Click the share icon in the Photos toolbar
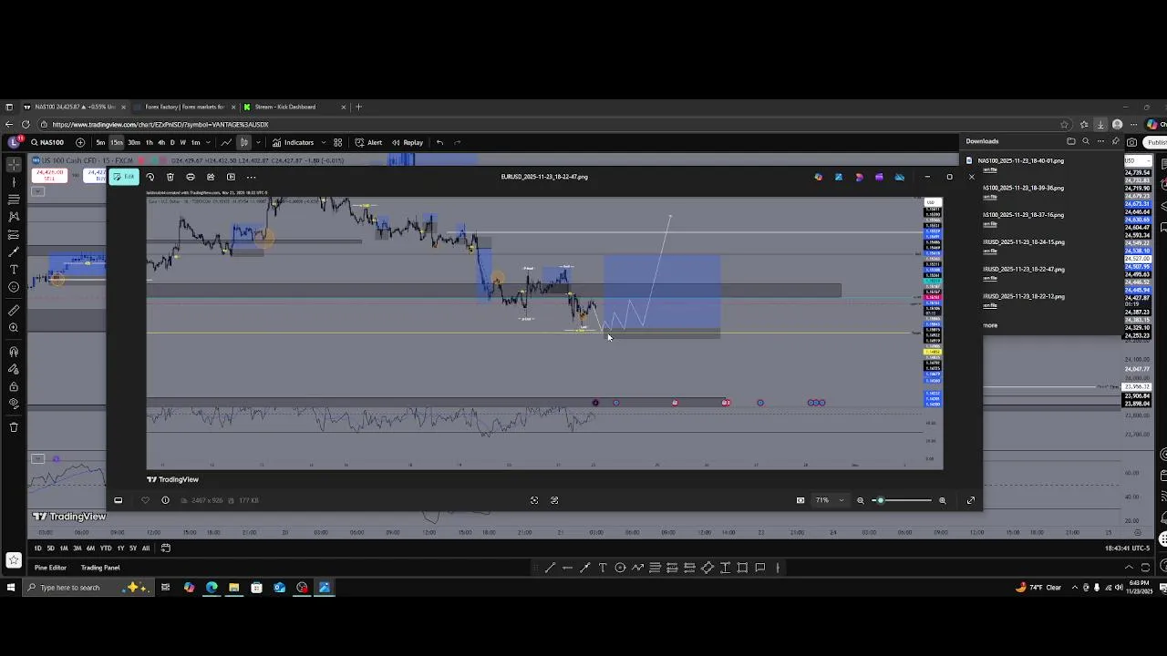This screenshot has width=1167, height=656. 211,177
